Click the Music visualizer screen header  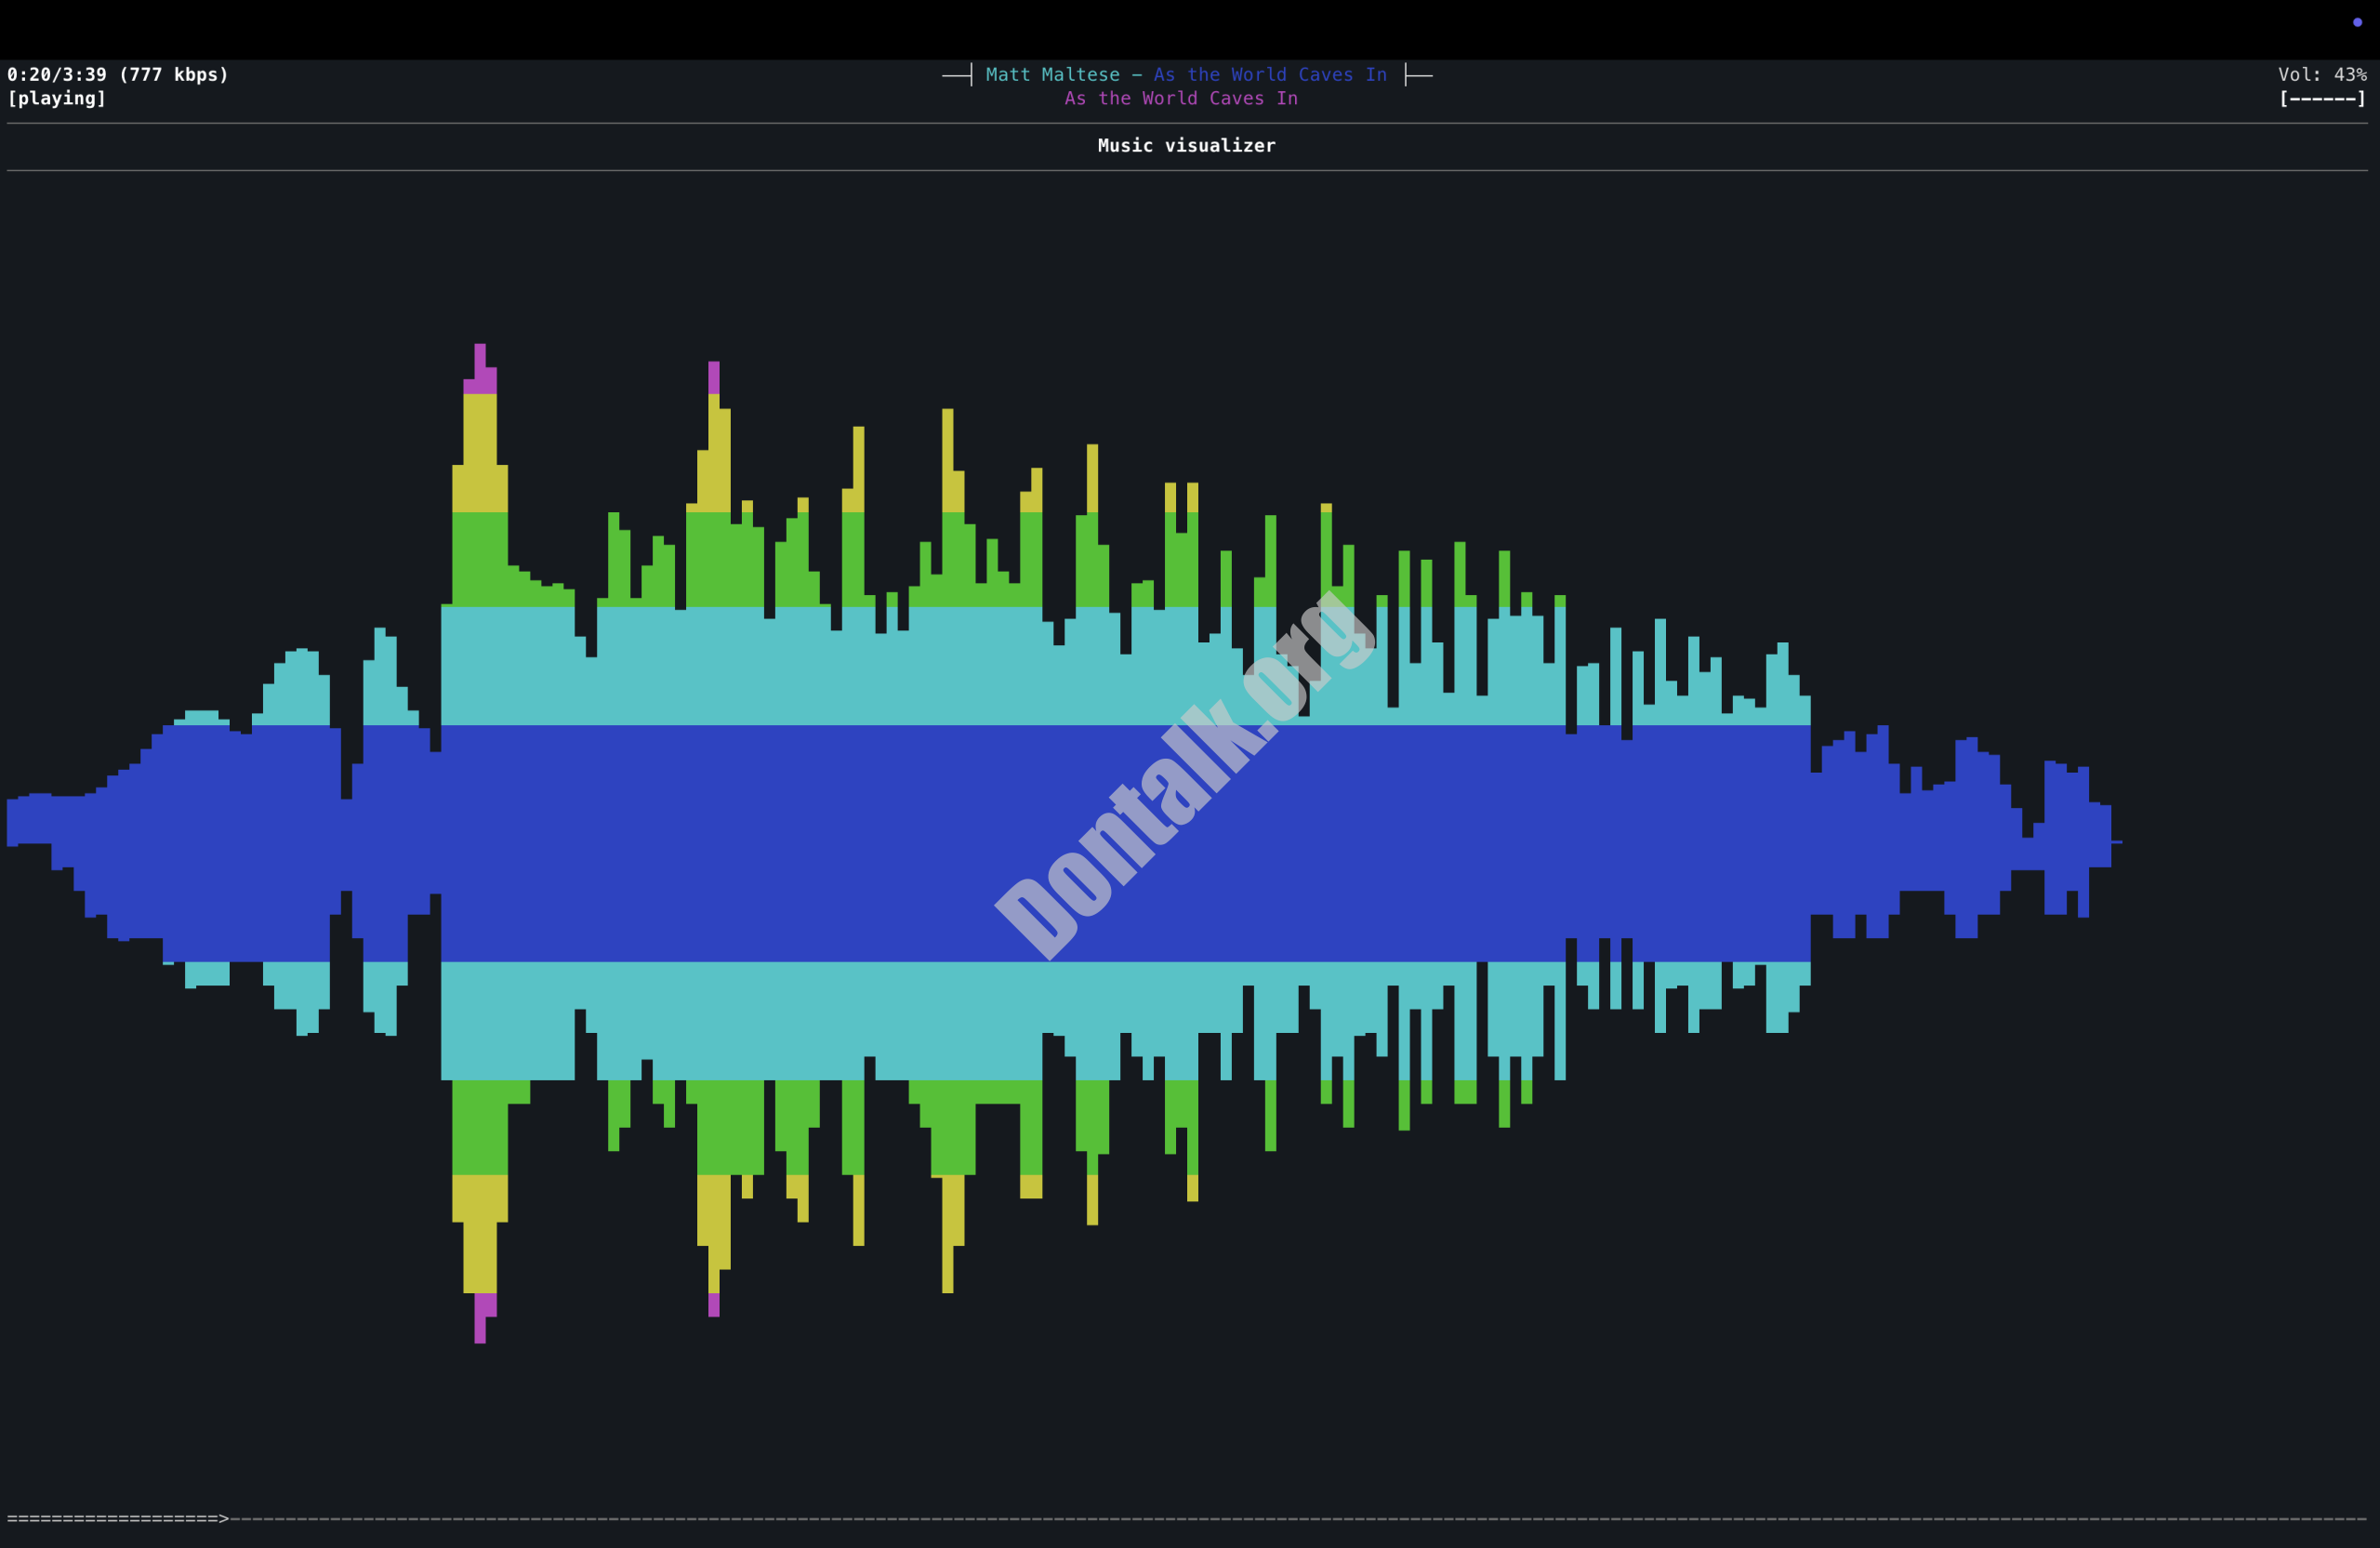pos(1186,146)
